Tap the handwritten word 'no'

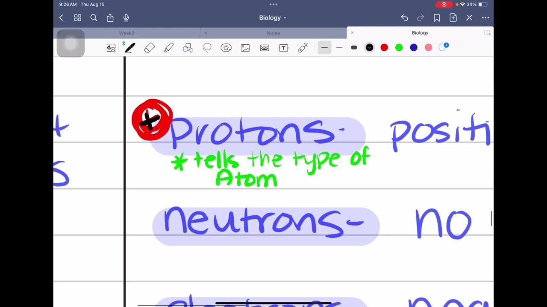(444, 223)
